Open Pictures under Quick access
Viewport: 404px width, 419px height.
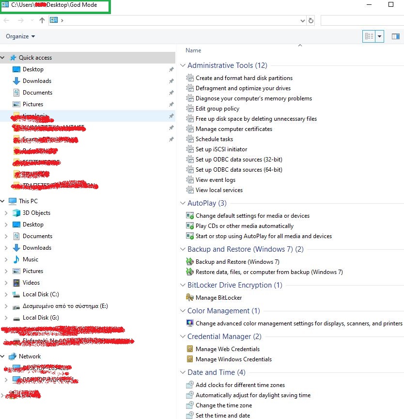point(33,104)
